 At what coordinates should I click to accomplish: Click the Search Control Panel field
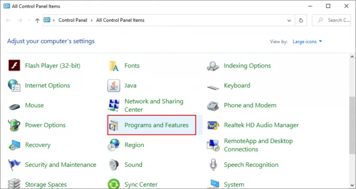pyautogui.click(x=331, y=20)
